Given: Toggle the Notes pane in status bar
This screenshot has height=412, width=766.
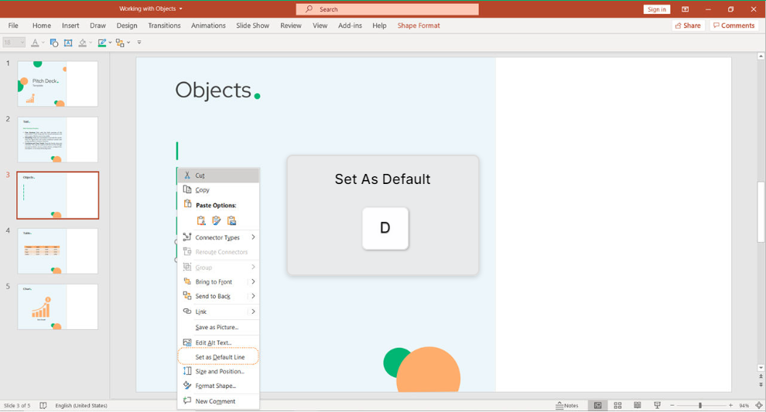Looking at the screenshot, I should (566, 406).
